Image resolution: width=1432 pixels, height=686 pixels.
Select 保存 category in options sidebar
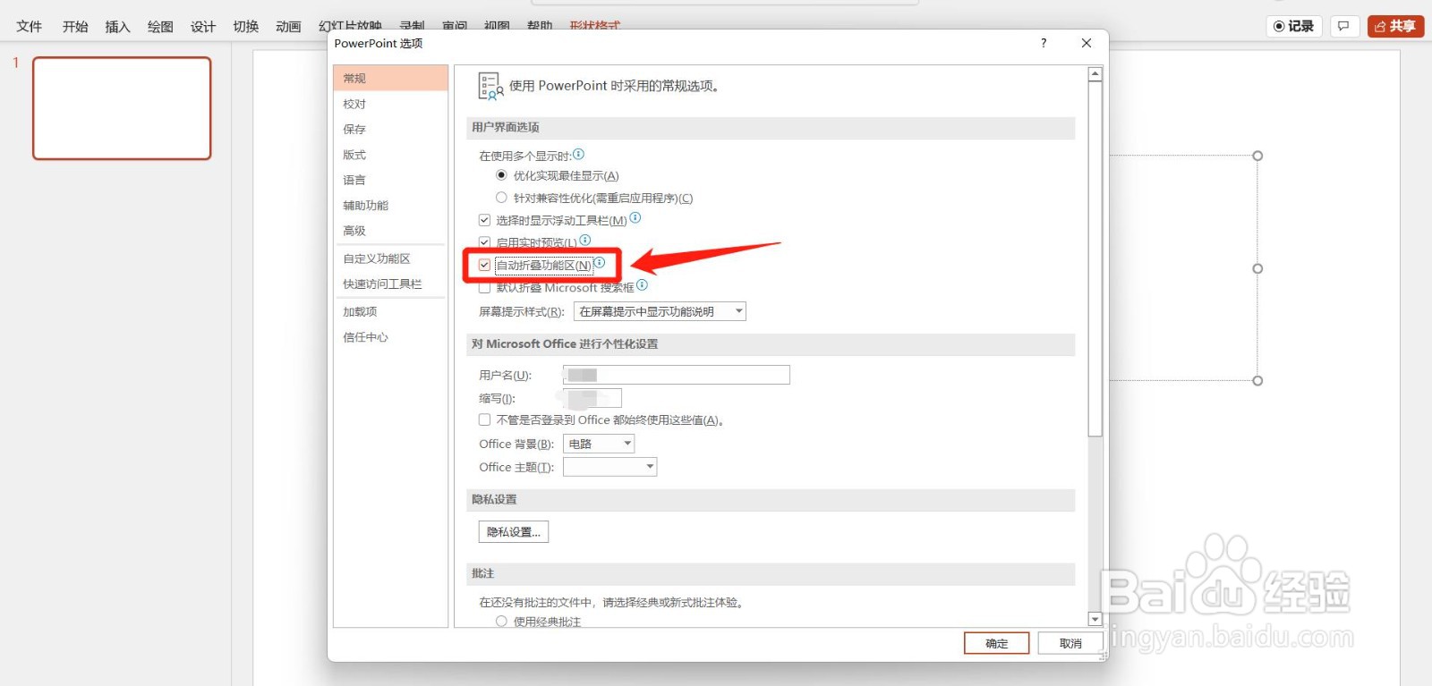390,129
